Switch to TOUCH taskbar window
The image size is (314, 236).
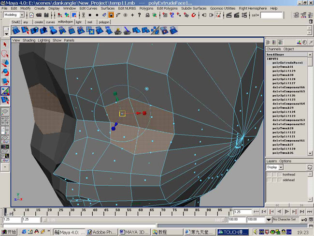[x=232, y=232]
